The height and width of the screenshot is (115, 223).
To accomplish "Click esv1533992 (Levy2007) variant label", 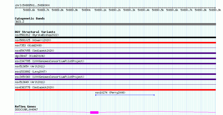I will [31, 72].
